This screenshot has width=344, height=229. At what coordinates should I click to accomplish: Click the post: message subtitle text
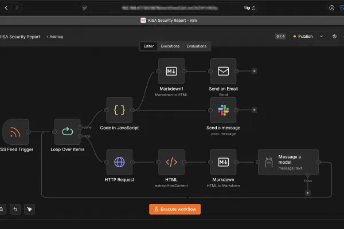click(224, 134)
